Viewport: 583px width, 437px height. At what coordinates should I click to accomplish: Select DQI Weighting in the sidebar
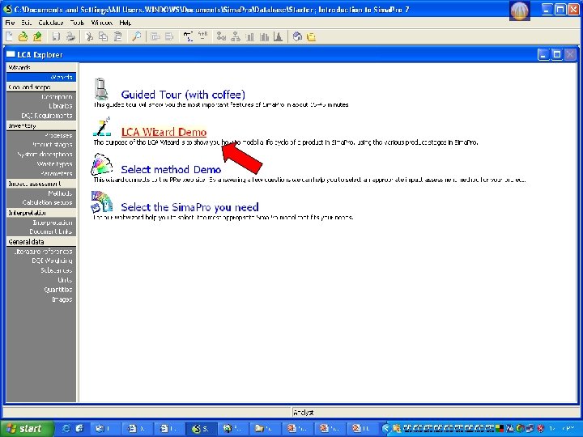[52, 261]
